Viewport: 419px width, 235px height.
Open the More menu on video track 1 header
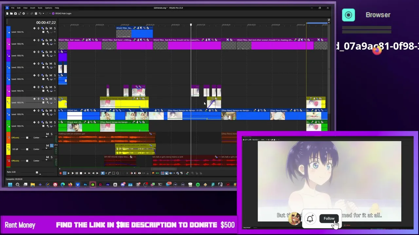[x=8, y=28]
